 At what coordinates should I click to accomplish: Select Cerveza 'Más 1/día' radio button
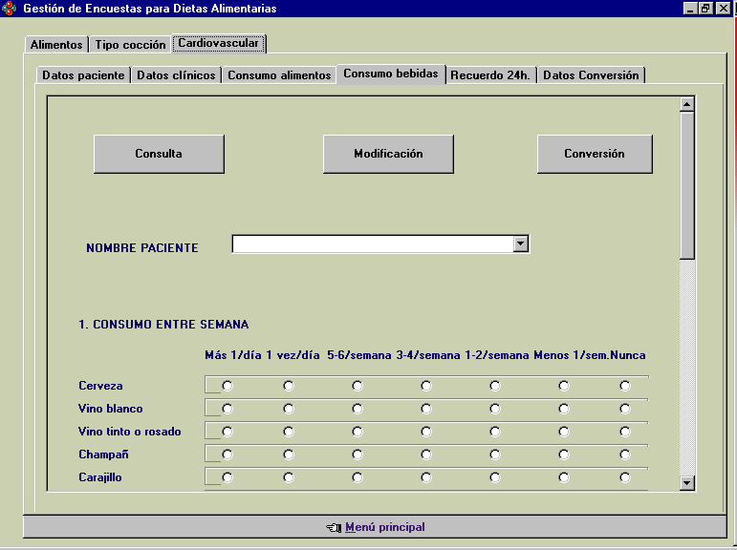[228, 386]
